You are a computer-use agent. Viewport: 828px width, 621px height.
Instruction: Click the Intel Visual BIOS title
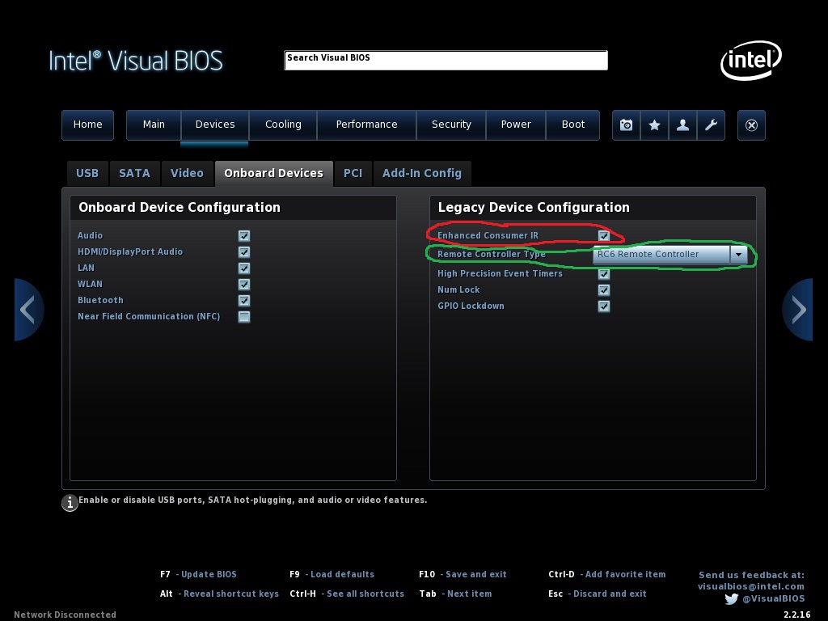(x=136, y=61)
